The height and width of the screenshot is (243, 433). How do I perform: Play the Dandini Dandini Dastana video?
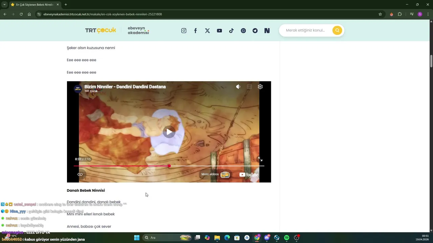(169, 132)
